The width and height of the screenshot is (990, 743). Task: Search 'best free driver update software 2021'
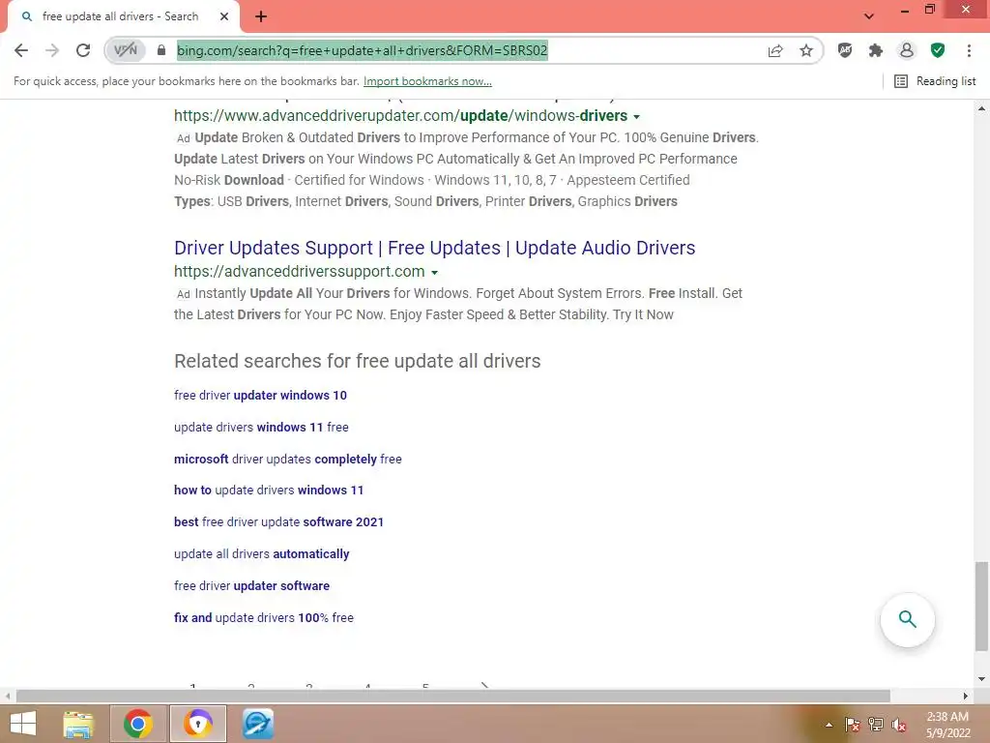[x=278, y=521]
